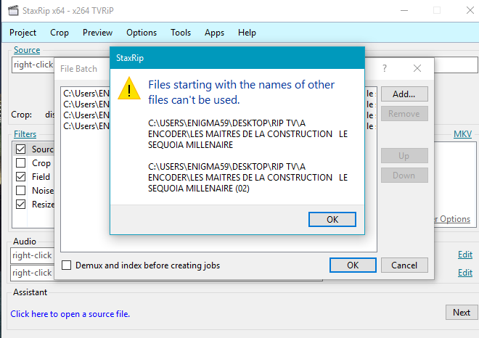The height and width of the screenshot is (338, 479).
Task: Open the Project menu
Action: [23, 33]
